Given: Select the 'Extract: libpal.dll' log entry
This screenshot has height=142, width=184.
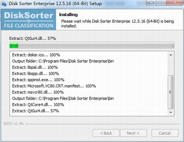Looking at the screenshot, I should [35, 67].
